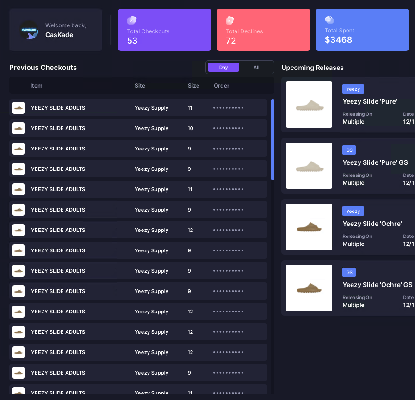The image size is (415, 400).
Task: Open the Yeezy Slide 'Pure' thumbnail
Action: coord(309,105)
